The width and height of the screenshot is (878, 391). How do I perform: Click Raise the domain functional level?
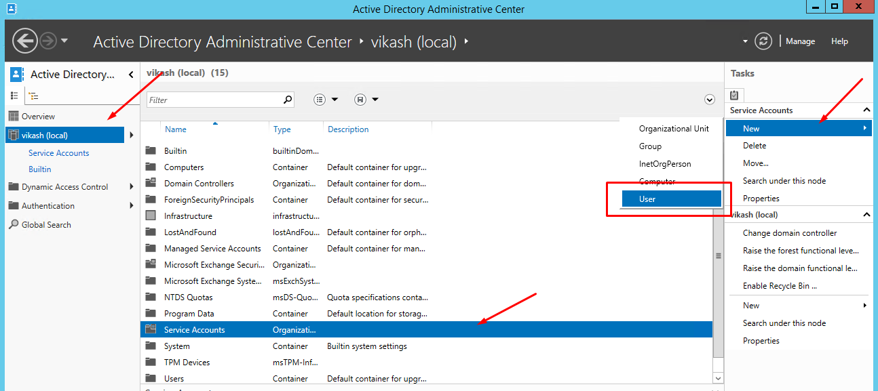coord(800,268)
